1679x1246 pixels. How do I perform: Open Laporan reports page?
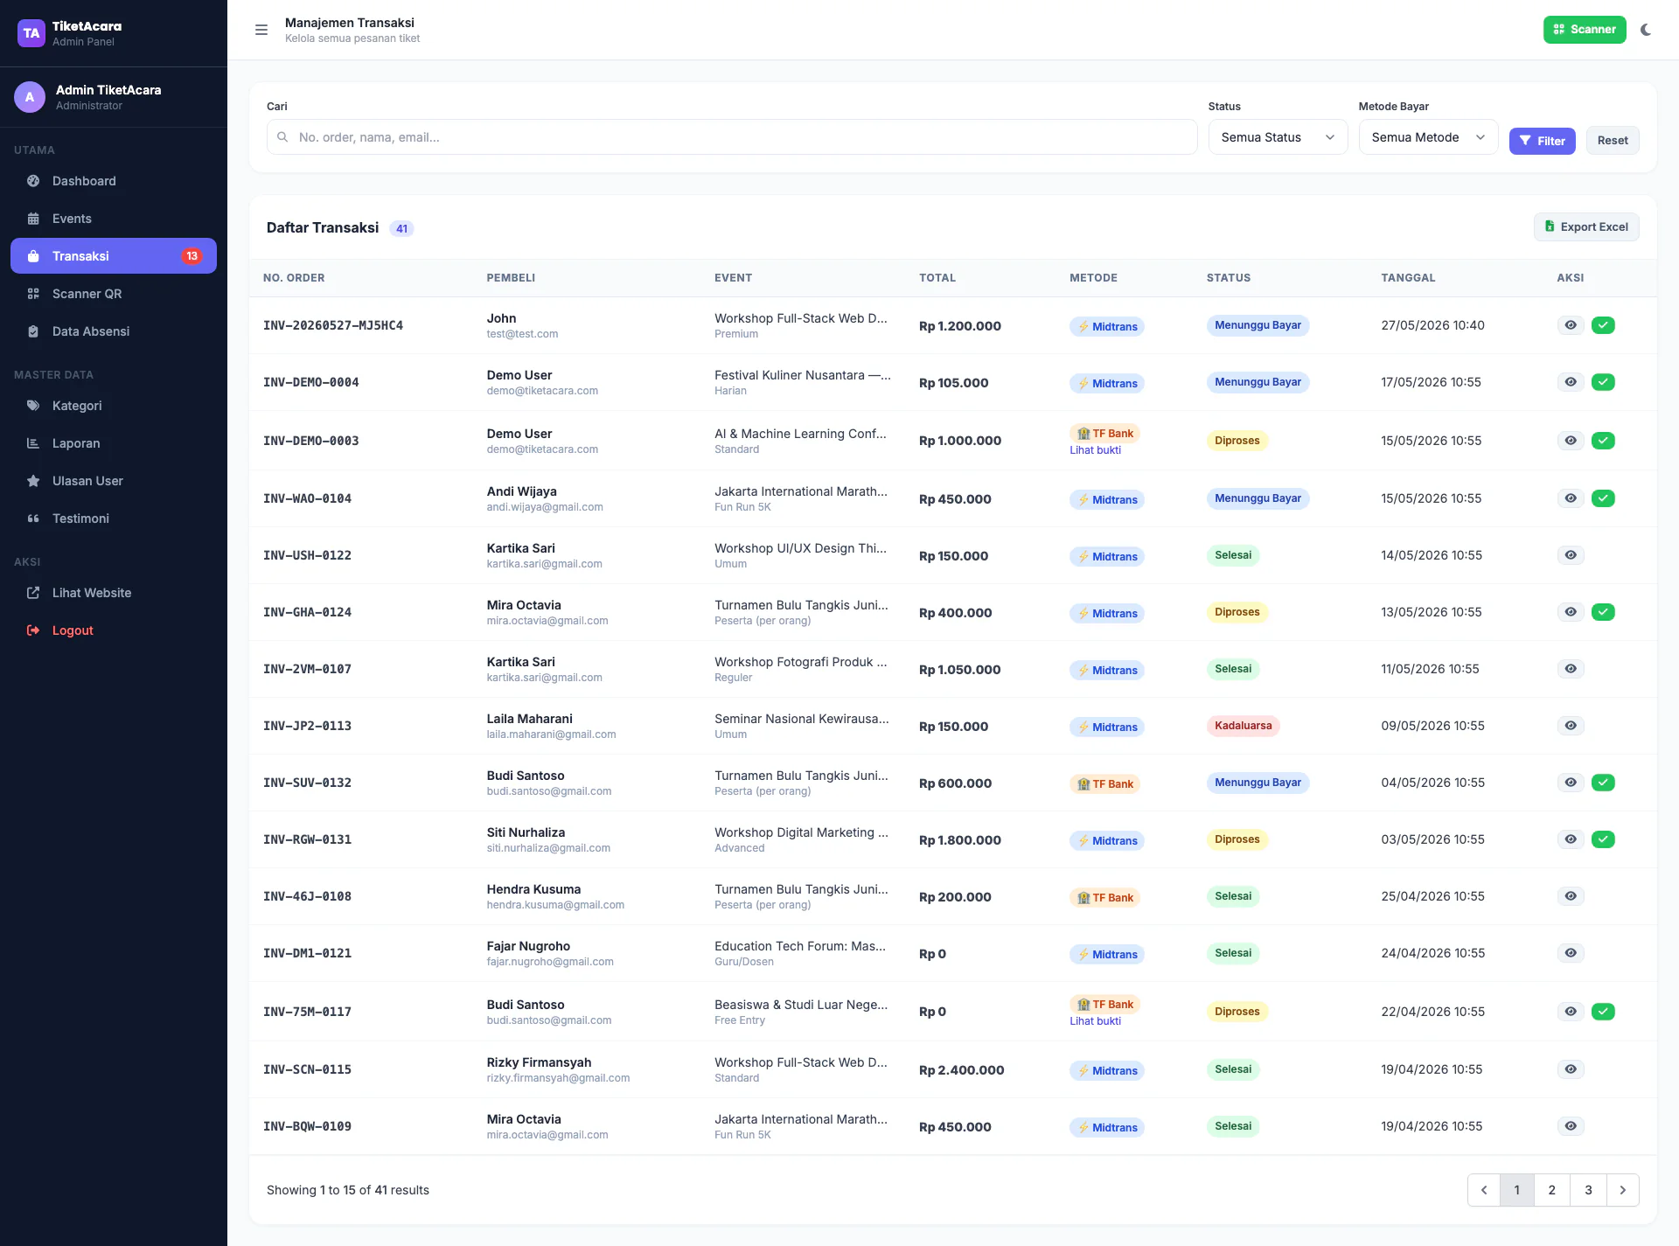tap(114, 443)
